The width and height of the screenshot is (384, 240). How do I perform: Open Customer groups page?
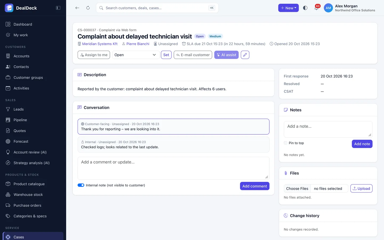point(33,78)
